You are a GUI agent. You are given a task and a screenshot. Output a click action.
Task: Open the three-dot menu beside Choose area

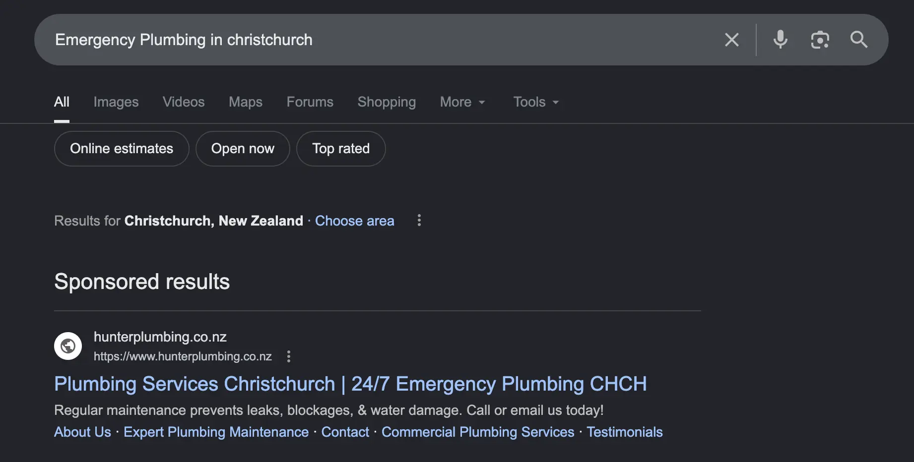tap(419, 221)
